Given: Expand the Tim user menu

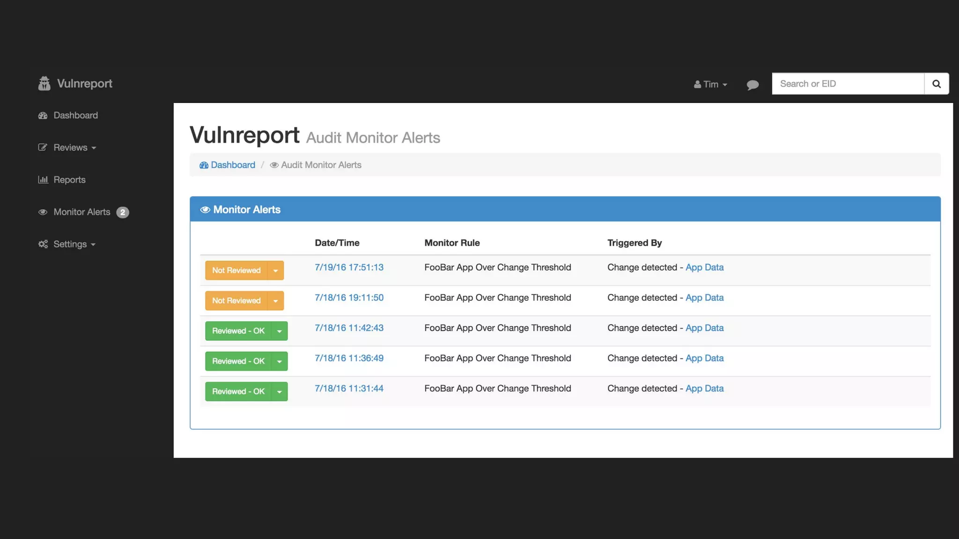Looking at the screenshot, I should coord(710,84).
